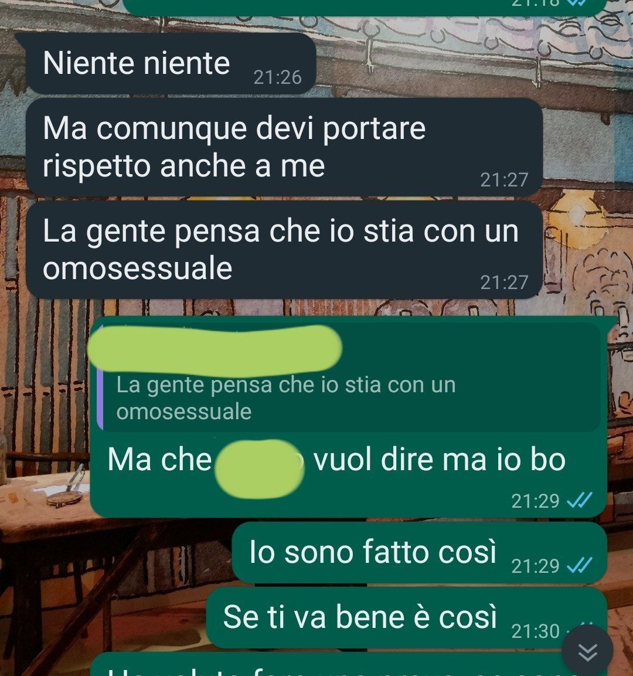Screen dimensions: 633x676
Task: Tap the blue read ticks on 'Io sono fatto così'
Action: [x=579, y=565]
